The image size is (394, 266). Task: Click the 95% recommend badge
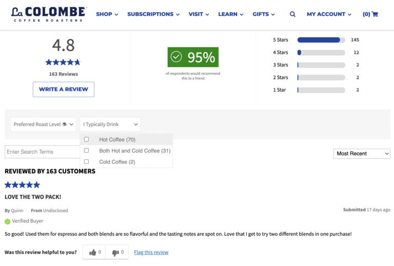coord(193,57)
